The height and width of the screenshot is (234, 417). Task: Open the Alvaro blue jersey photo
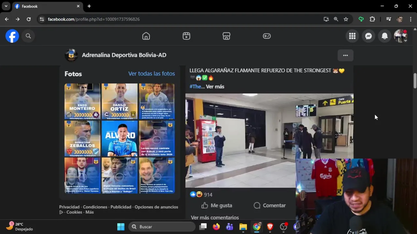click(x=120, y=138)
